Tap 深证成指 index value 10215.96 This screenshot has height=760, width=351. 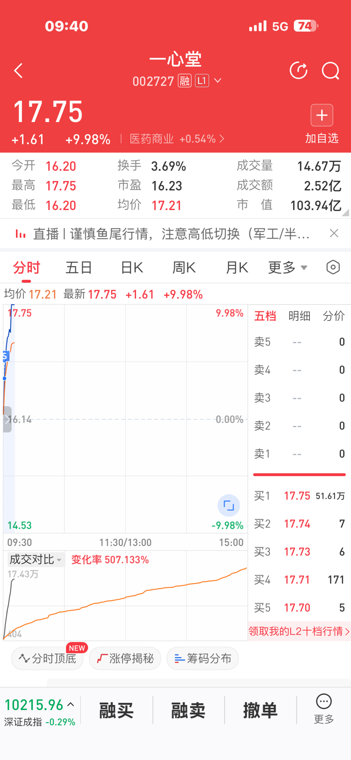point(34,705)
